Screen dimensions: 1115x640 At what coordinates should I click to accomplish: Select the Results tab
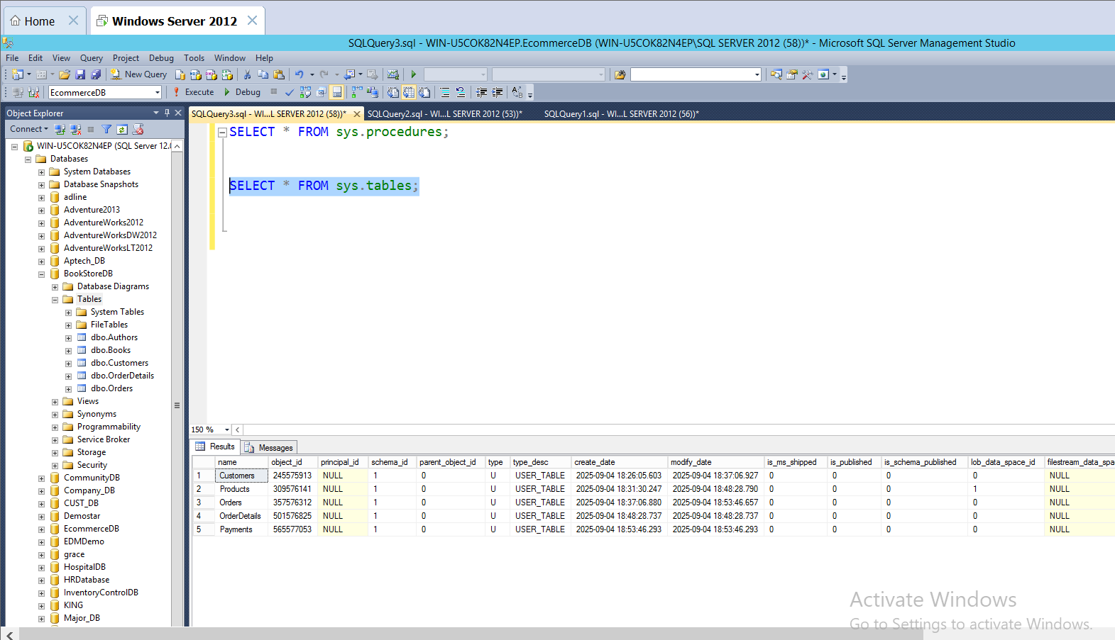click(x=216, y=447)
